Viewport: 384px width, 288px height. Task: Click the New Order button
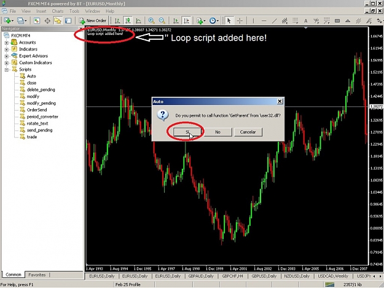pyautogui.click(x=93, y=21)
